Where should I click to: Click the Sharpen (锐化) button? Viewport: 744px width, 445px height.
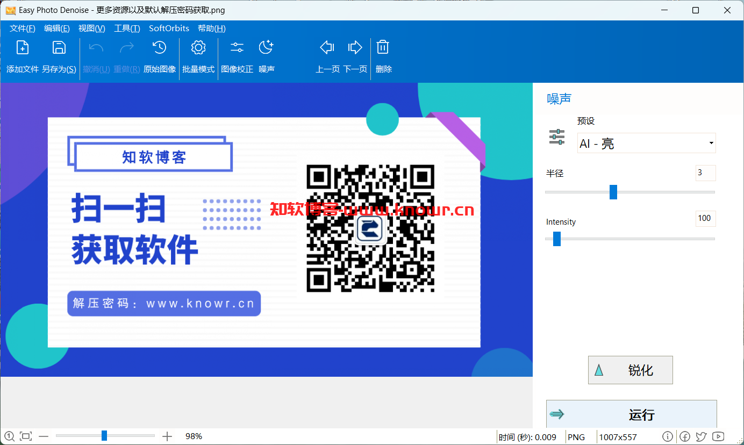coord(630,370)
